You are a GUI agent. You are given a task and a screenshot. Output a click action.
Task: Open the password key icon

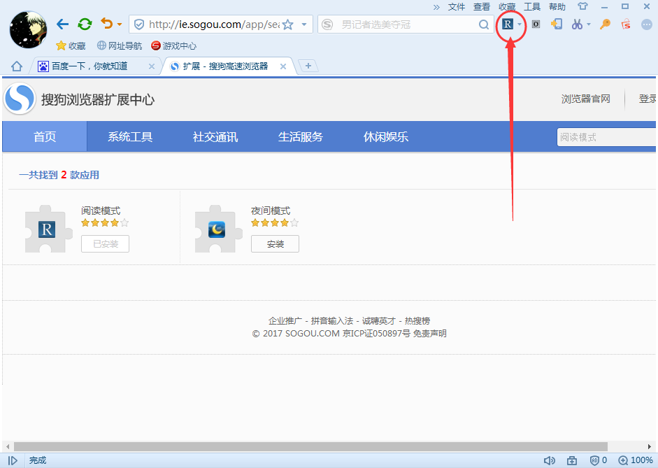(604, 24)
